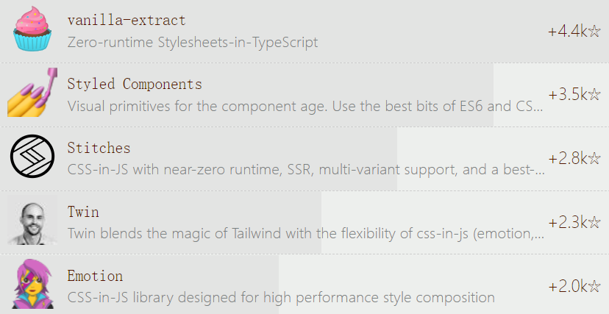Click the Styled Components nail polish icon

point(33,93)
